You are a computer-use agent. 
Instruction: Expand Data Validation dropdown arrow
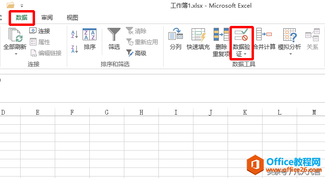coord(245,54)
